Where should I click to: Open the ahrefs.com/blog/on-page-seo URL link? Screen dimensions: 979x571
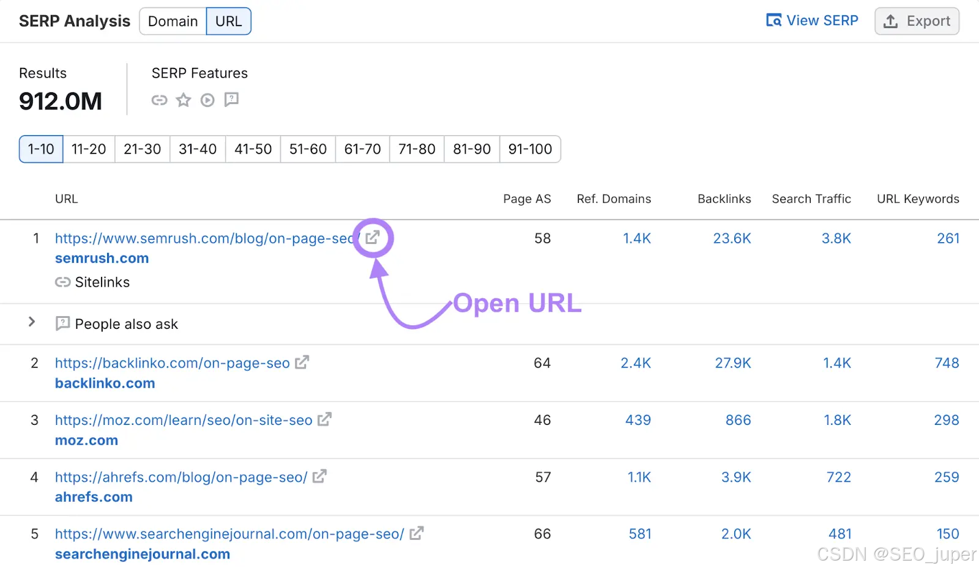point(181,477)
